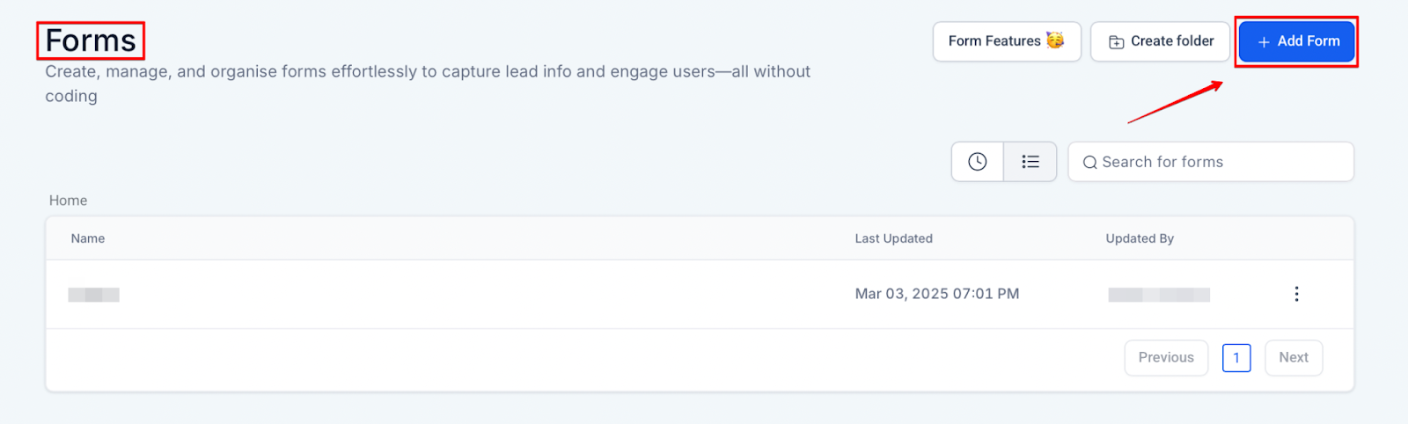Click the party emoji on Form Features
This screenshot has width=1408, height=424.
(x=1055, y=40)
